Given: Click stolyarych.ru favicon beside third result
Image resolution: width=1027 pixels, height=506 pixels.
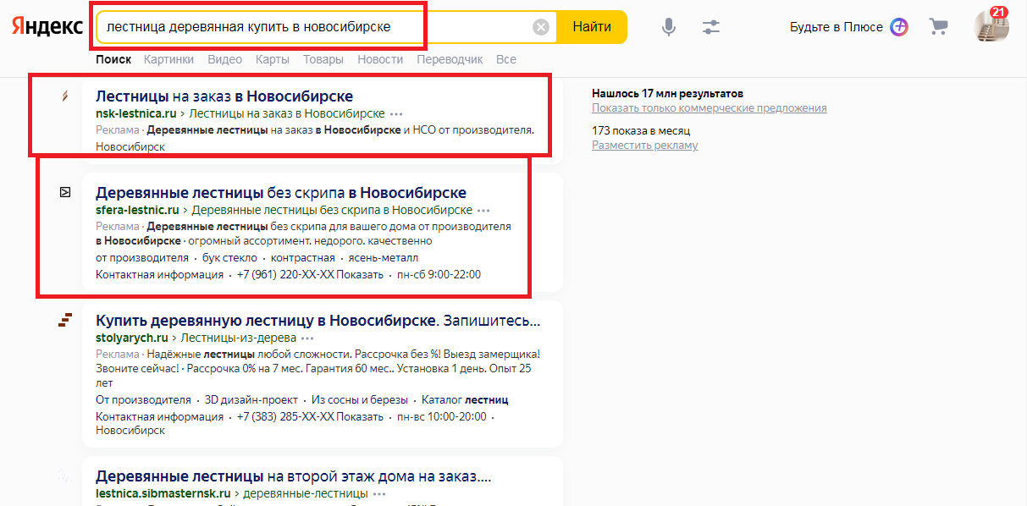Looking at the screenshot, I should 65,320.
